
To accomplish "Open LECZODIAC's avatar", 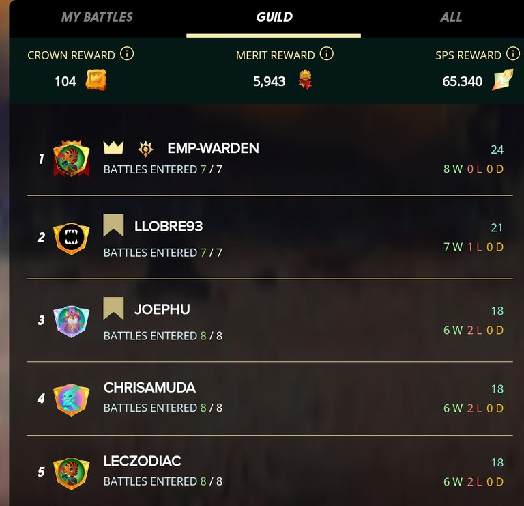I will [72, 473].
